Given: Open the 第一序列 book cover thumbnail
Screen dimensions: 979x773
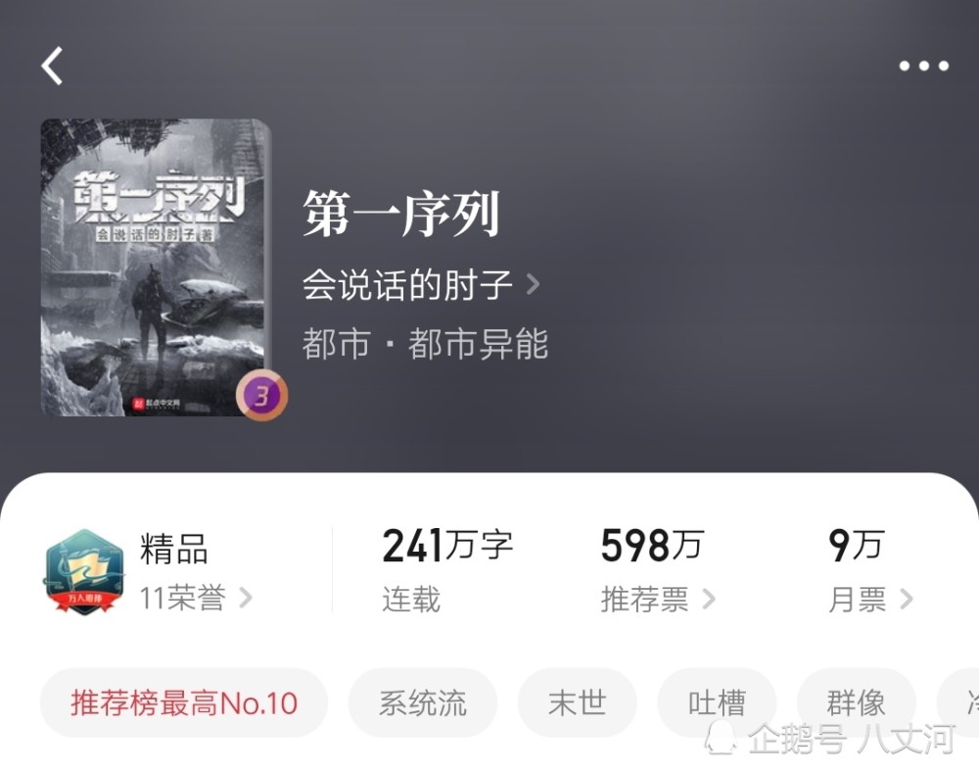Looking at the screenshot, I should pyautogui.click(x=156, y=267).
